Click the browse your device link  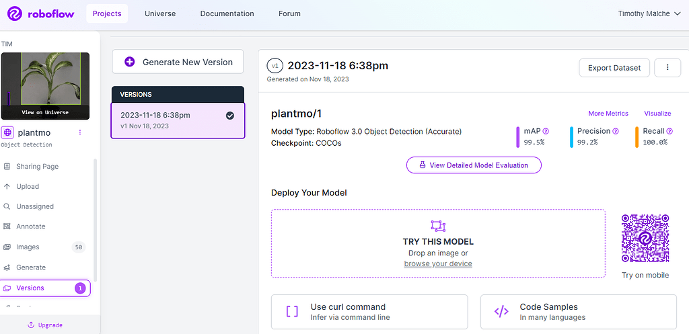pos(438,263)
